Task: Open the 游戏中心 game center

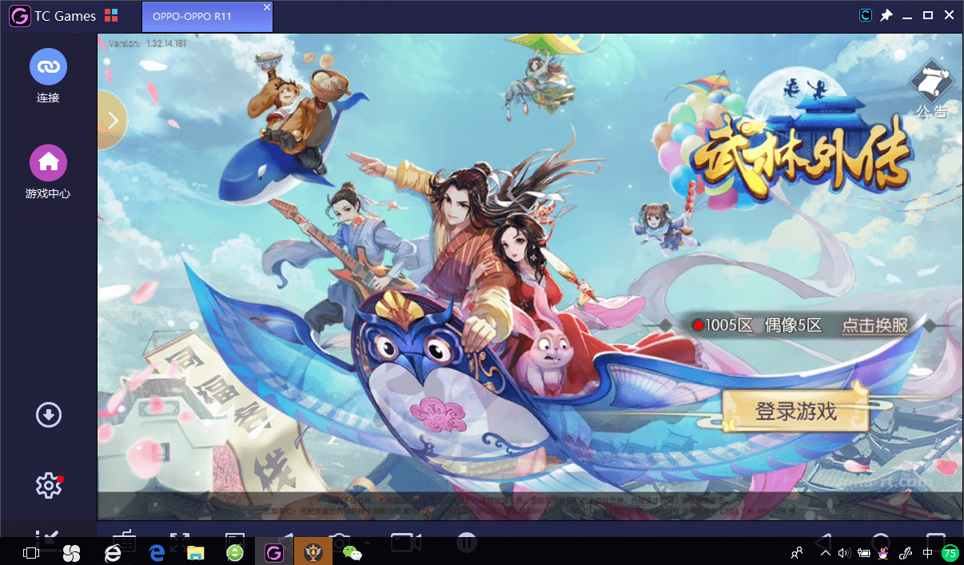Action: pos(48,162)
